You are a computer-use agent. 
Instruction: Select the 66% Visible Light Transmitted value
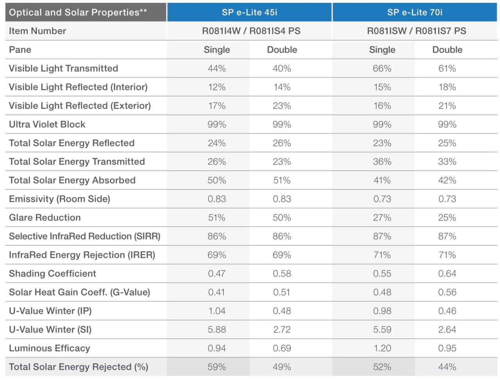pyautogui.click(x=382, y=68)
